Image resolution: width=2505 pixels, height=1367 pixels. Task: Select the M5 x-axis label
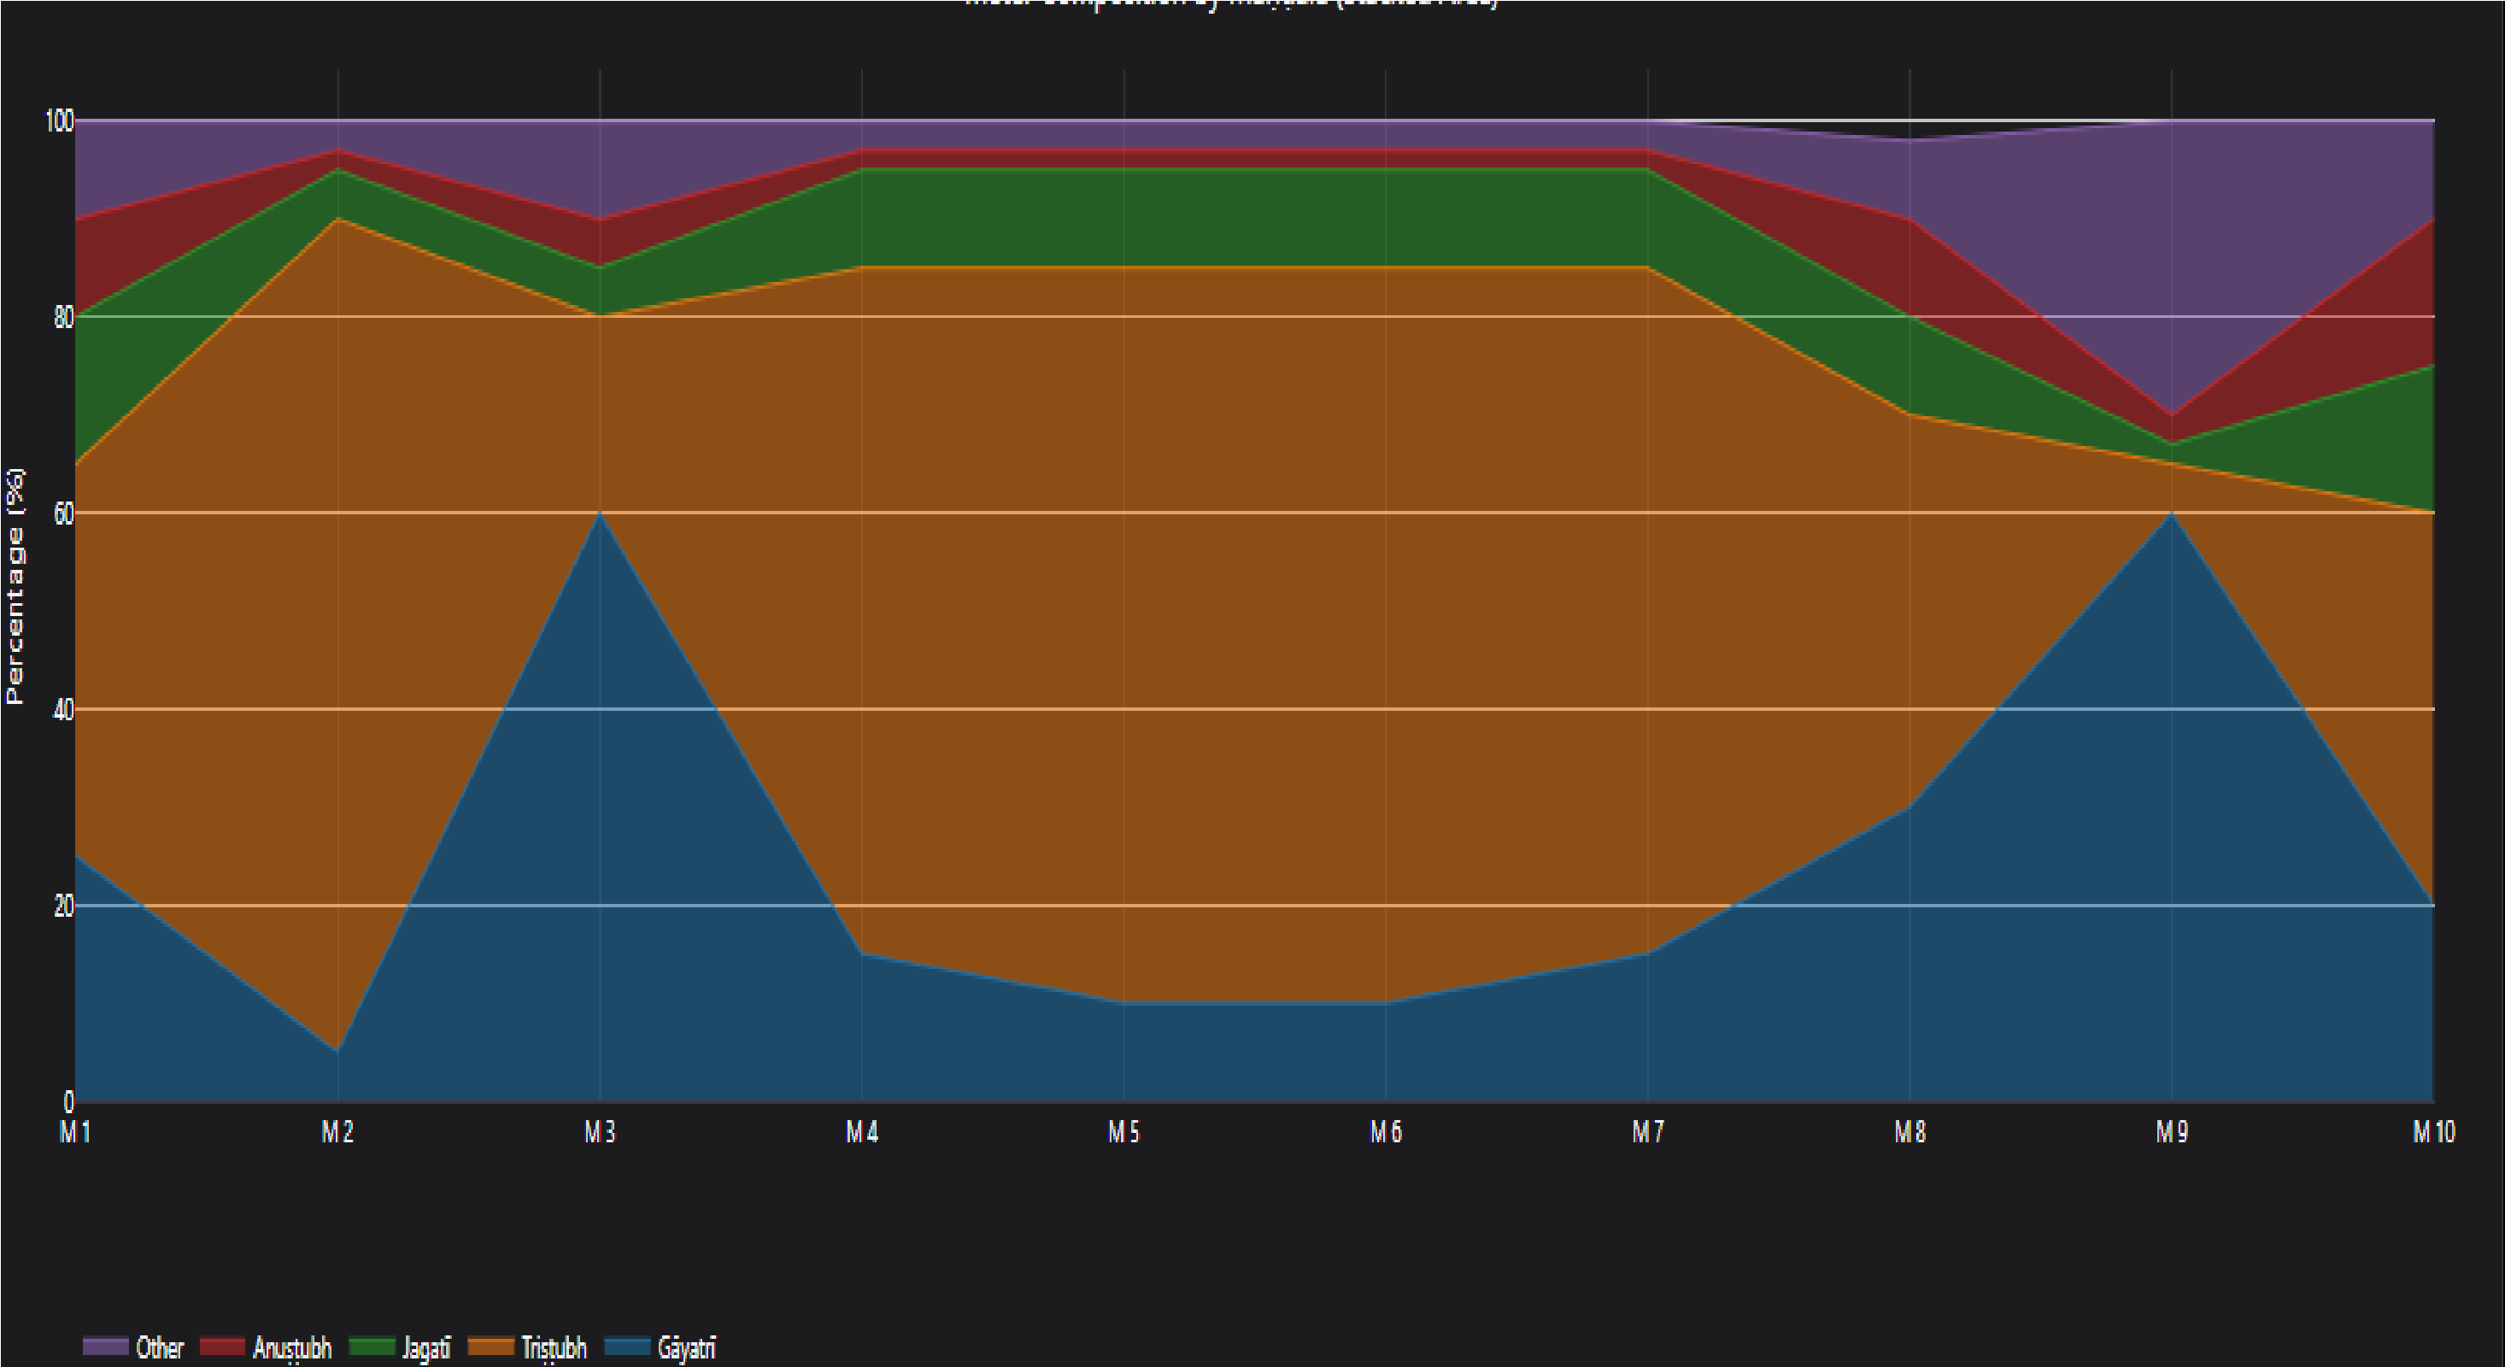pos(1124,1132)
